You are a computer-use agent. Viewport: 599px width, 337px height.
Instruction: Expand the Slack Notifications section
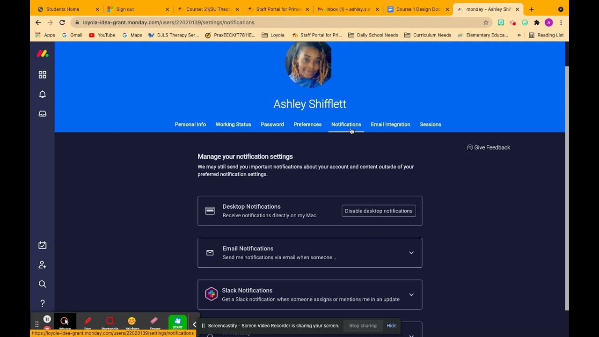point(411,294)
